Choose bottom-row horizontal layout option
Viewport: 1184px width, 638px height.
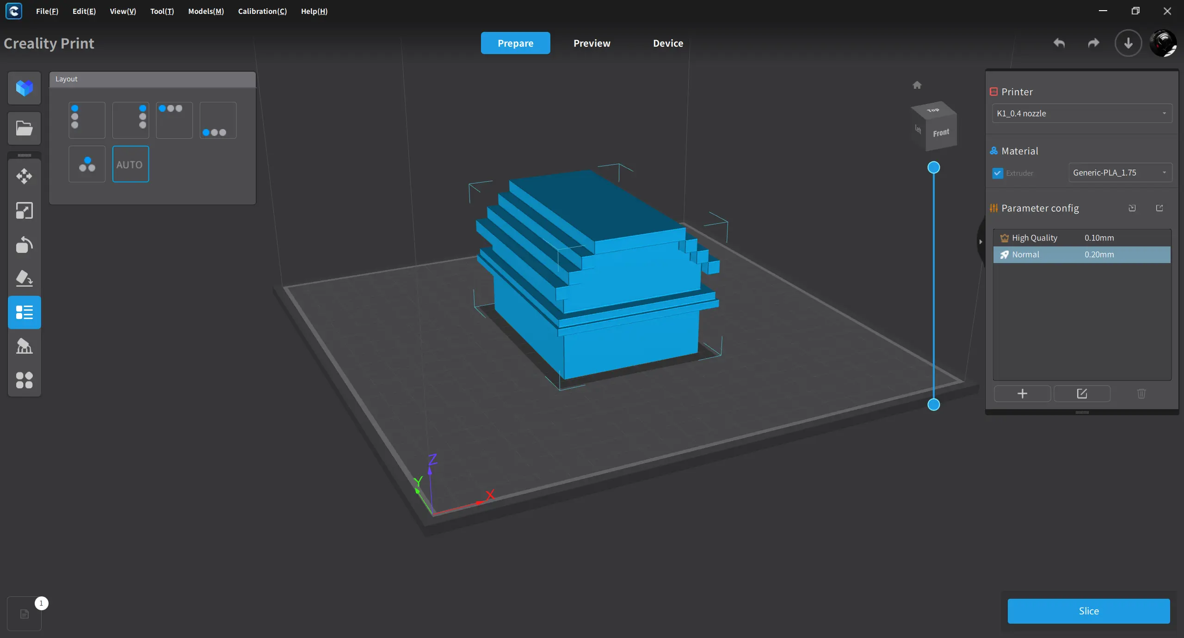click(218, 120)
